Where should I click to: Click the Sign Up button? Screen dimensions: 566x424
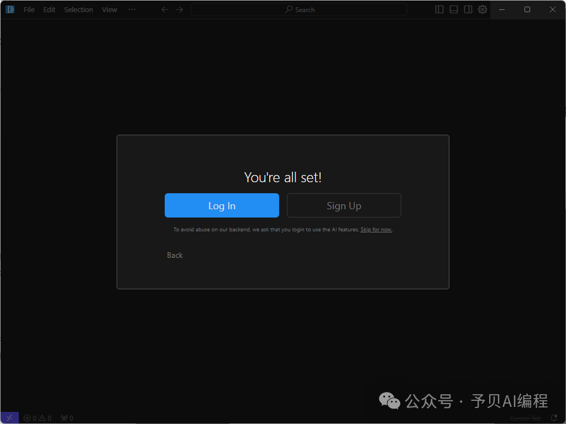[344, 205]
